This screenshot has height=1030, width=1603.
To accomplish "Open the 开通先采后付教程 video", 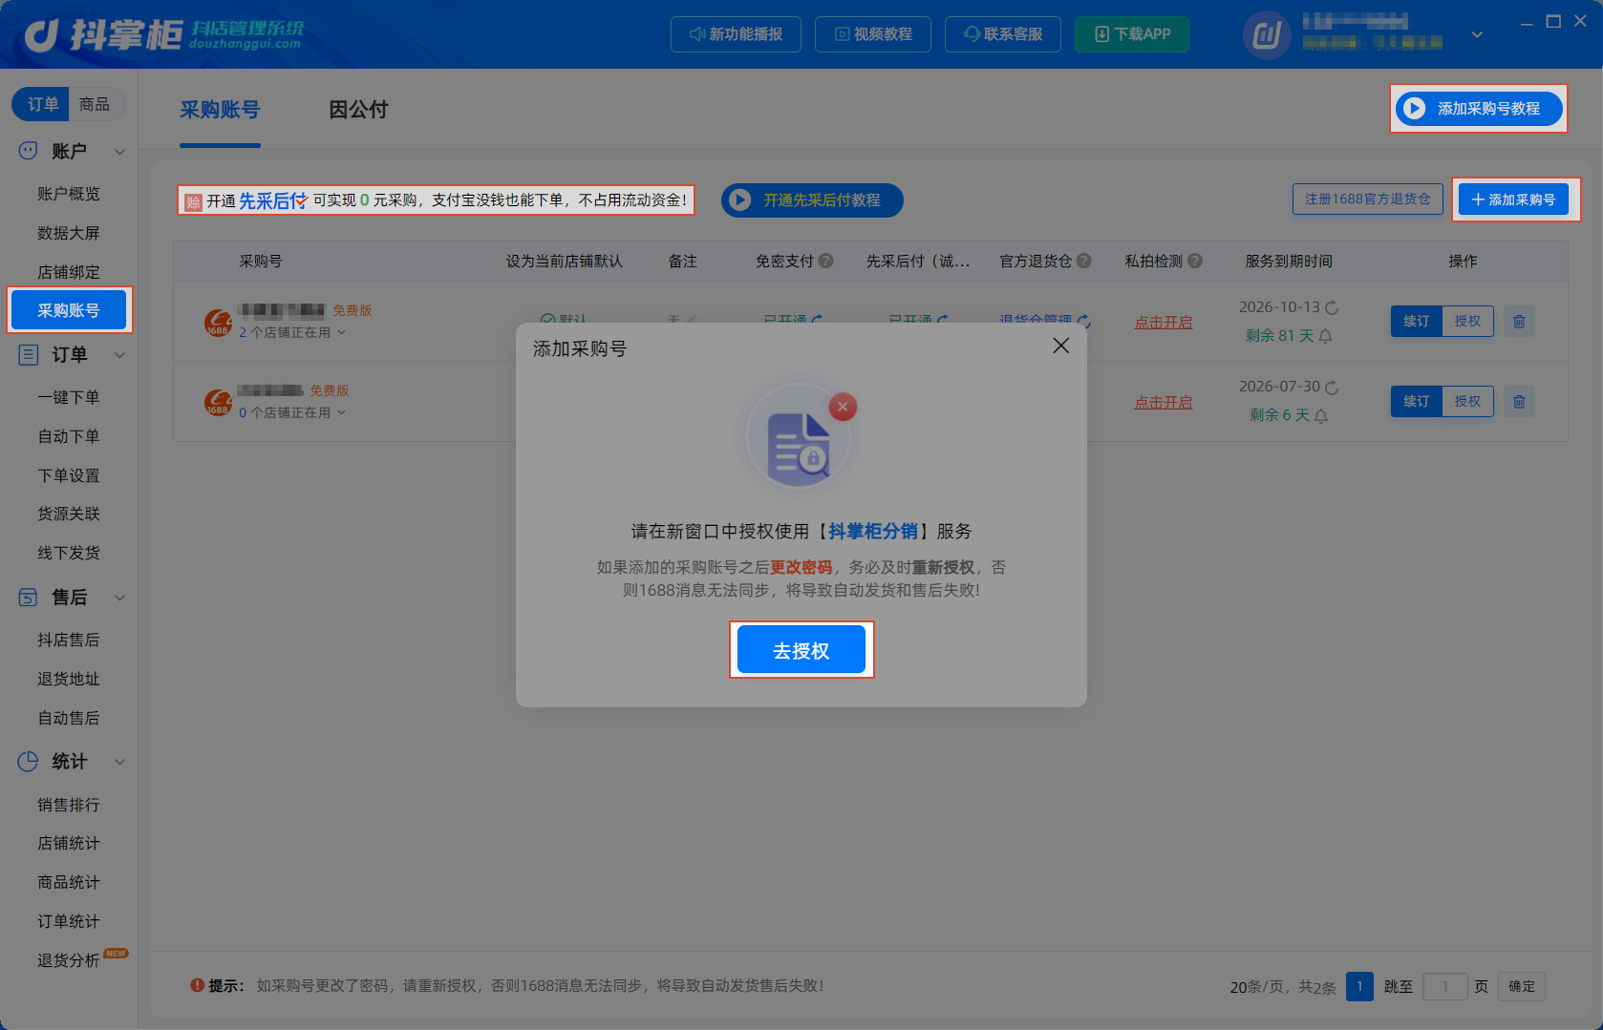I will (812, 200).
